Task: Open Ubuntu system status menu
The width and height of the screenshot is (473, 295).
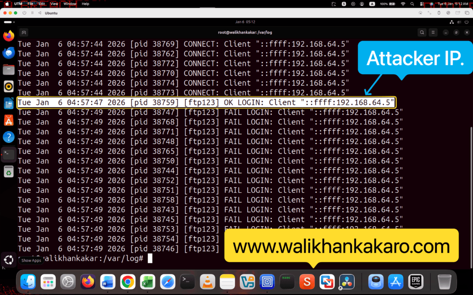Action: point(457,22)
